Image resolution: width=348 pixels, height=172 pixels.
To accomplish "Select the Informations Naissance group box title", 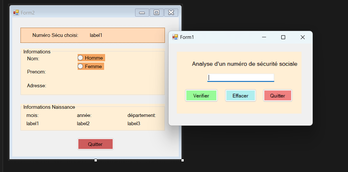I will (x=49, y=107).
